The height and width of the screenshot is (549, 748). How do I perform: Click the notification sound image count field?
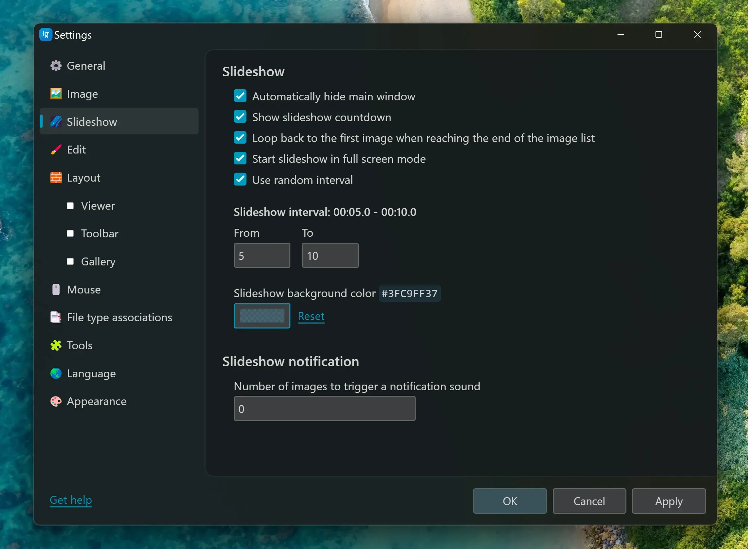(324, 409)
